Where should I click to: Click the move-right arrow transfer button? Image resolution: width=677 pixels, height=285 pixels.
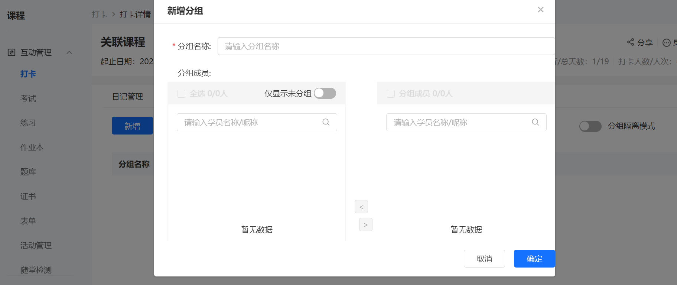pyautogui.click(x=366, y=224)
